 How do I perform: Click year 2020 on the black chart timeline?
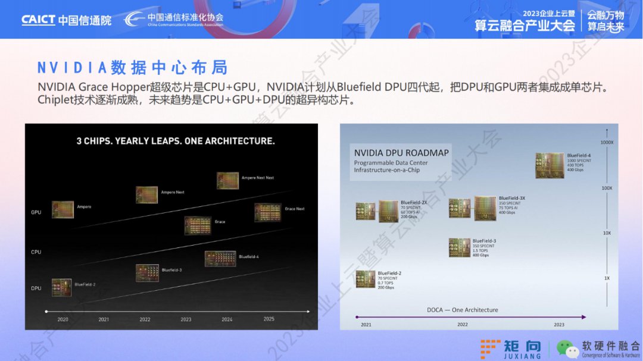pos(63,319)
